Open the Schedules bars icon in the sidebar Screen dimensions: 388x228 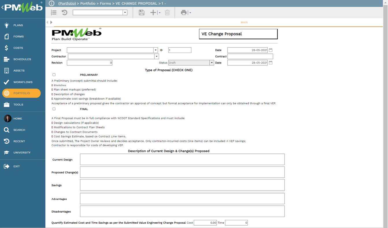[x=6, y=59]
